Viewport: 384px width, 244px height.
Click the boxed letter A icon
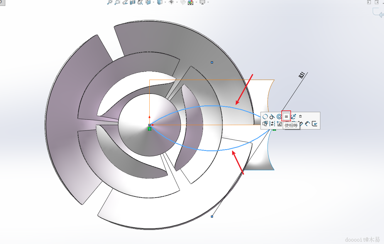(x=279, y=124)
